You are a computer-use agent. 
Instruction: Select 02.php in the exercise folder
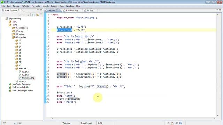pyautogui.click(x=25, y=75)
